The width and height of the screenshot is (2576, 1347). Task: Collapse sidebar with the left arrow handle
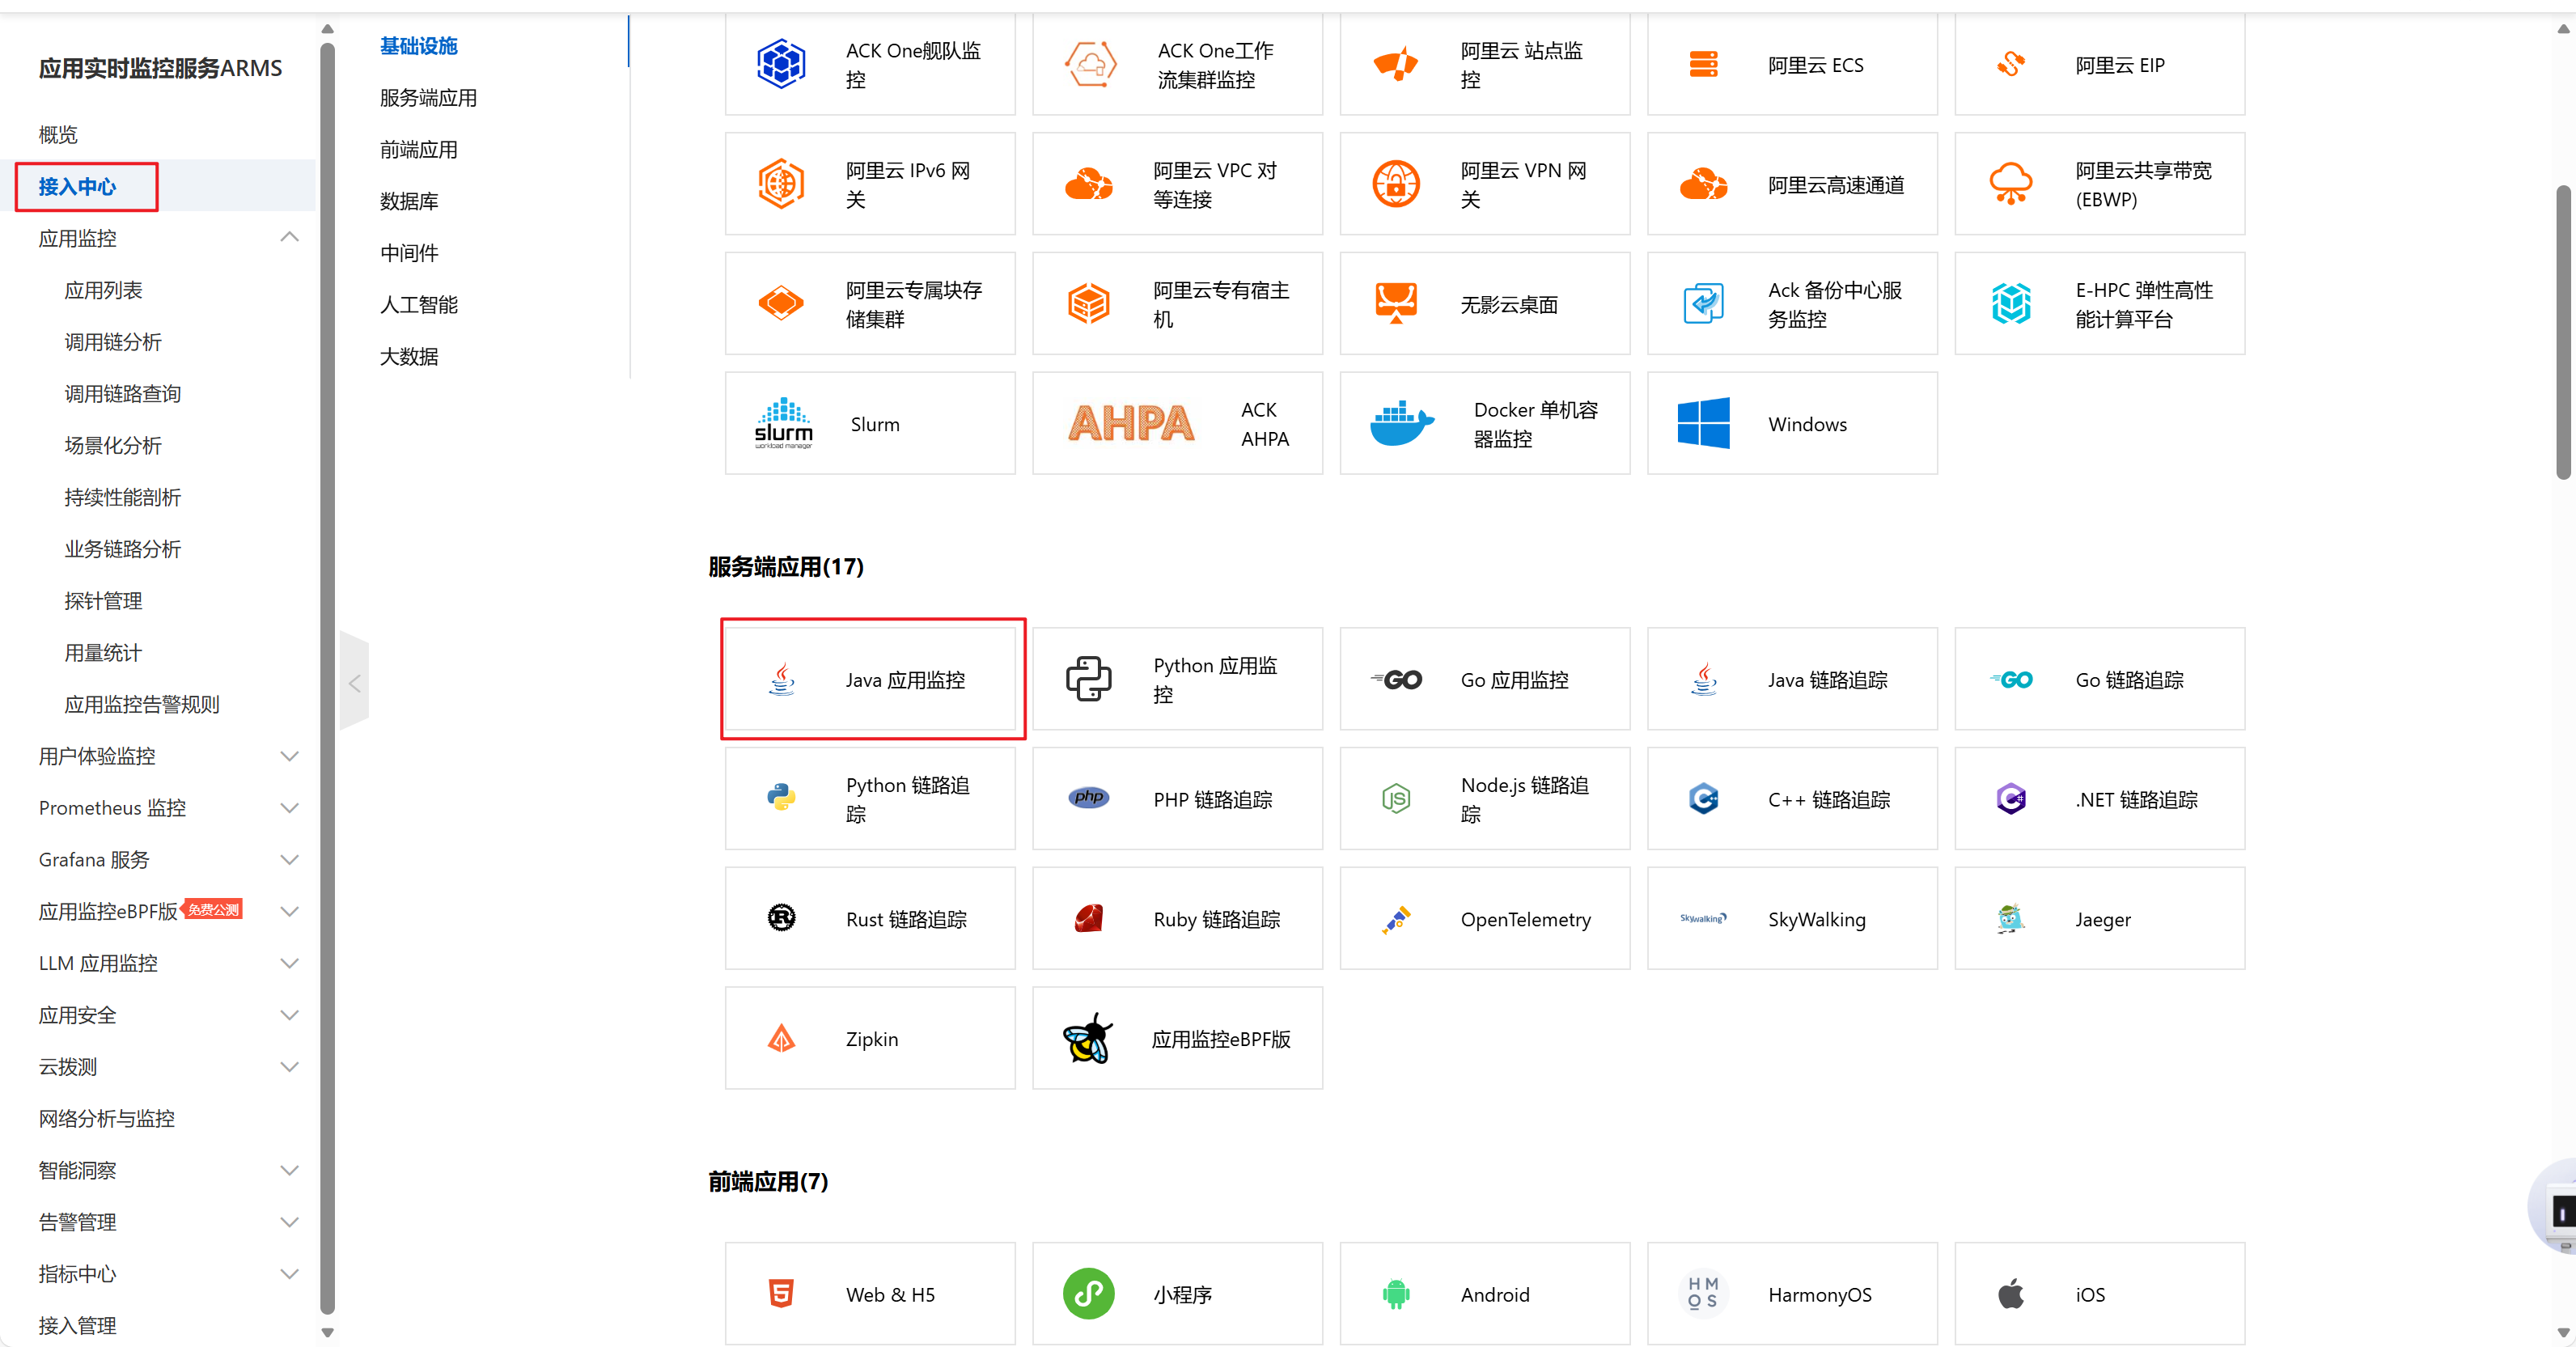click(354, 683)
